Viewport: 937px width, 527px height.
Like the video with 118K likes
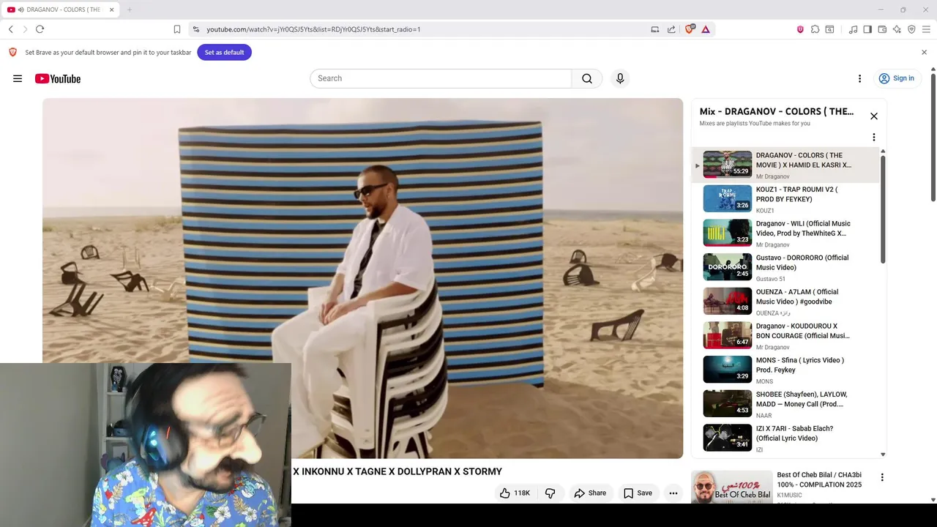click(515, 493)
